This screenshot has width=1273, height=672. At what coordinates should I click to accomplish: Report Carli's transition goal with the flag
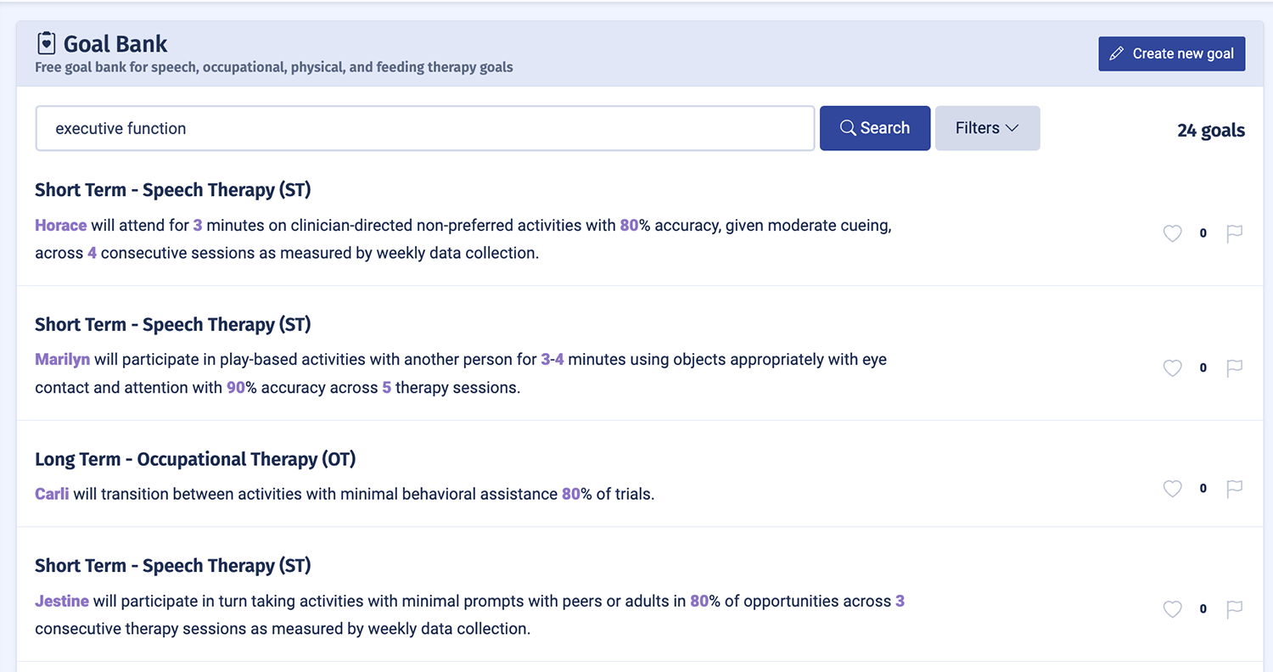[1235, 489]
